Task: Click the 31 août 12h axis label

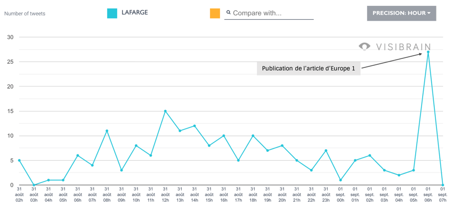Action: 165,194
